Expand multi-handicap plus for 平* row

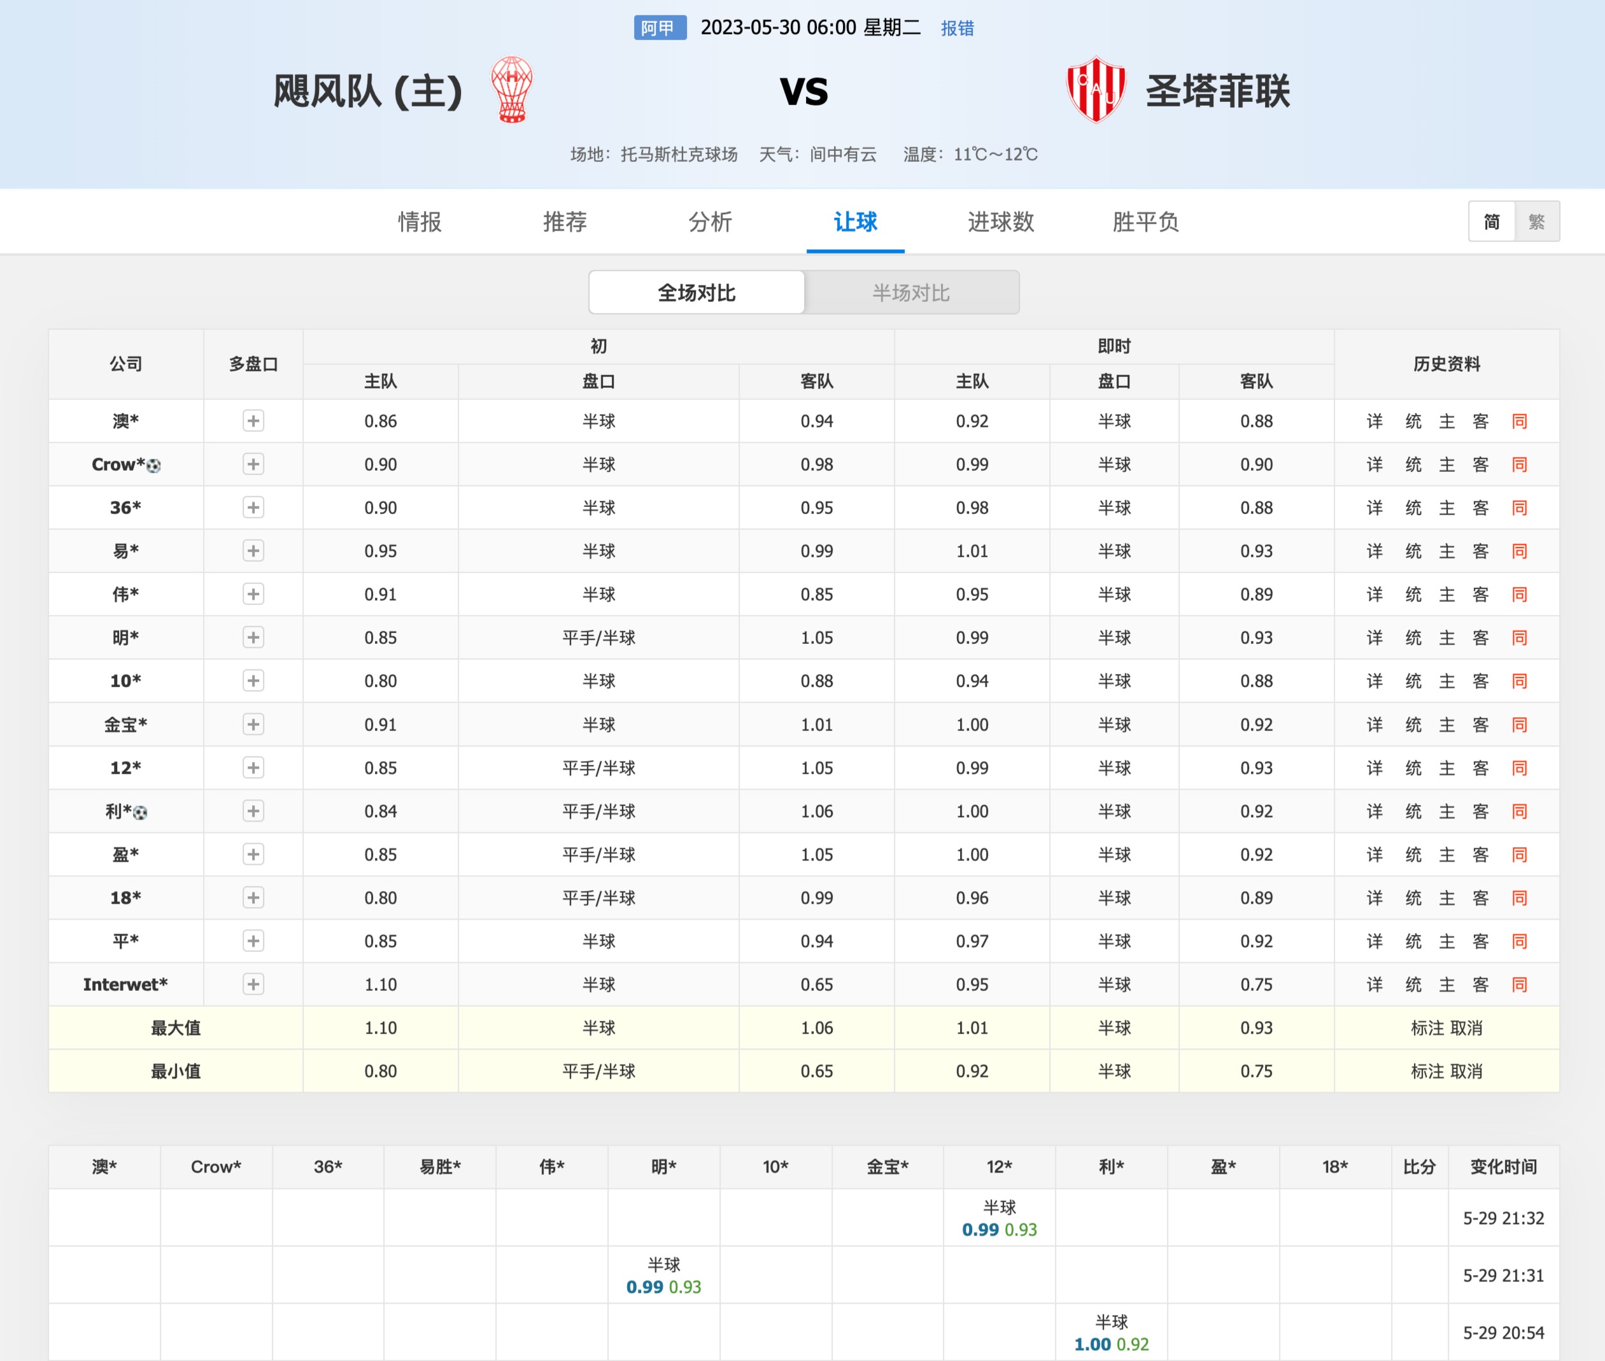253,941
